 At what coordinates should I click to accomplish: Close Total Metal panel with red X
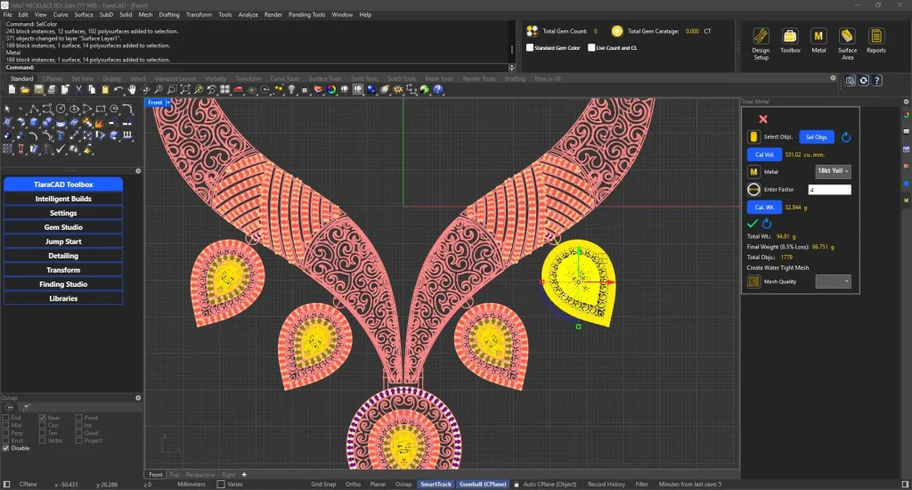click(762, 119)
